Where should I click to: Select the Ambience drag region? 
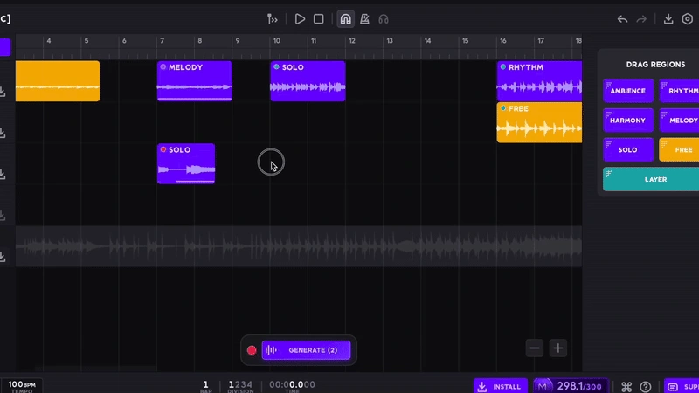pyautogui.click(x=627, y=91)
